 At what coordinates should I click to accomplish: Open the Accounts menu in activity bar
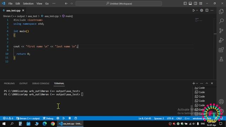(221, 102)
